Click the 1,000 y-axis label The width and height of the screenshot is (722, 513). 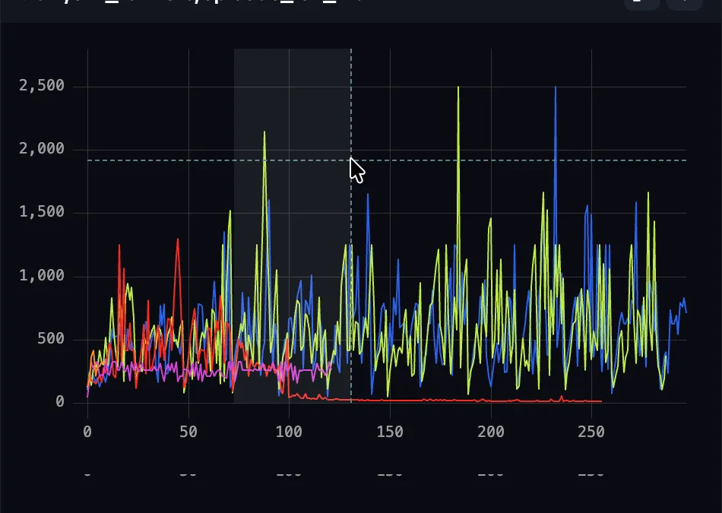tap(42, 275)
